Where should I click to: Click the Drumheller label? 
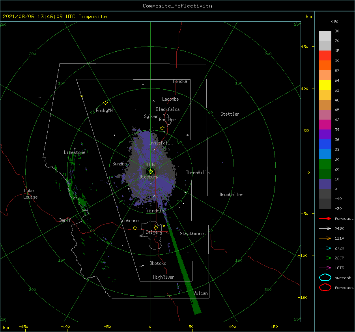[231, 195]
